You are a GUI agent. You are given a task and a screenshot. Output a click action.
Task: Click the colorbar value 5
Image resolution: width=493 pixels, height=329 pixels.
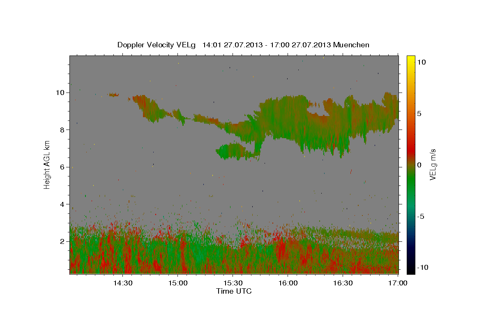click(x=419, y=114)
